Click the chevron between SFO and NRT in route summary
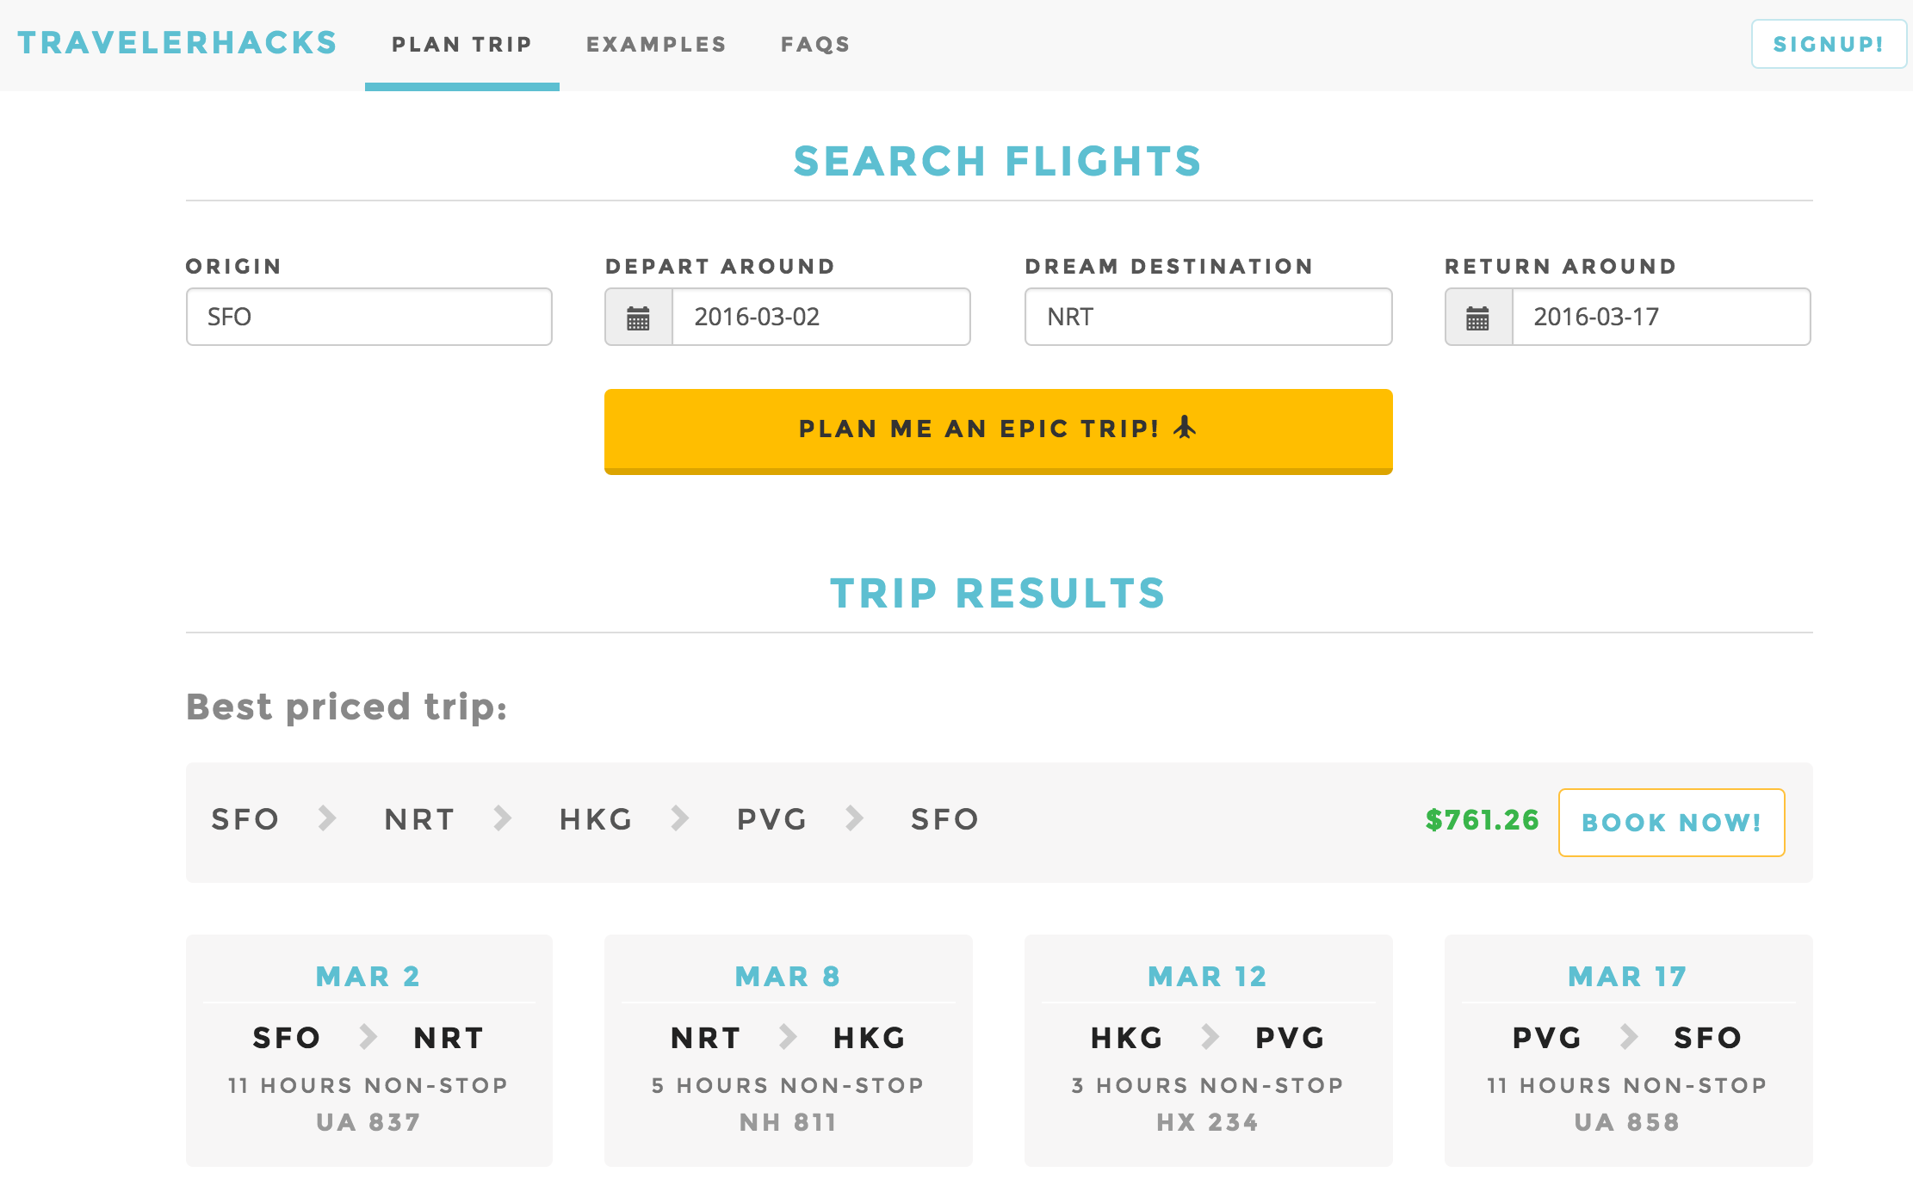This screenshot has height=1191, width=1913. click(x=326, y=818)
